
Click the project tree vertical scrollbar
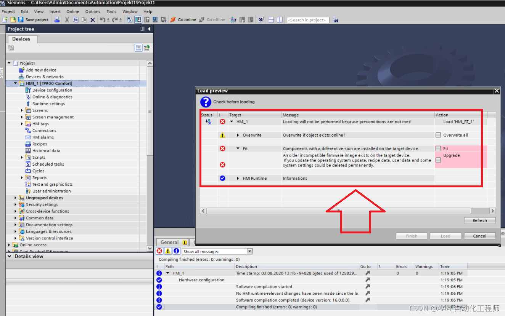click(150, 111)
